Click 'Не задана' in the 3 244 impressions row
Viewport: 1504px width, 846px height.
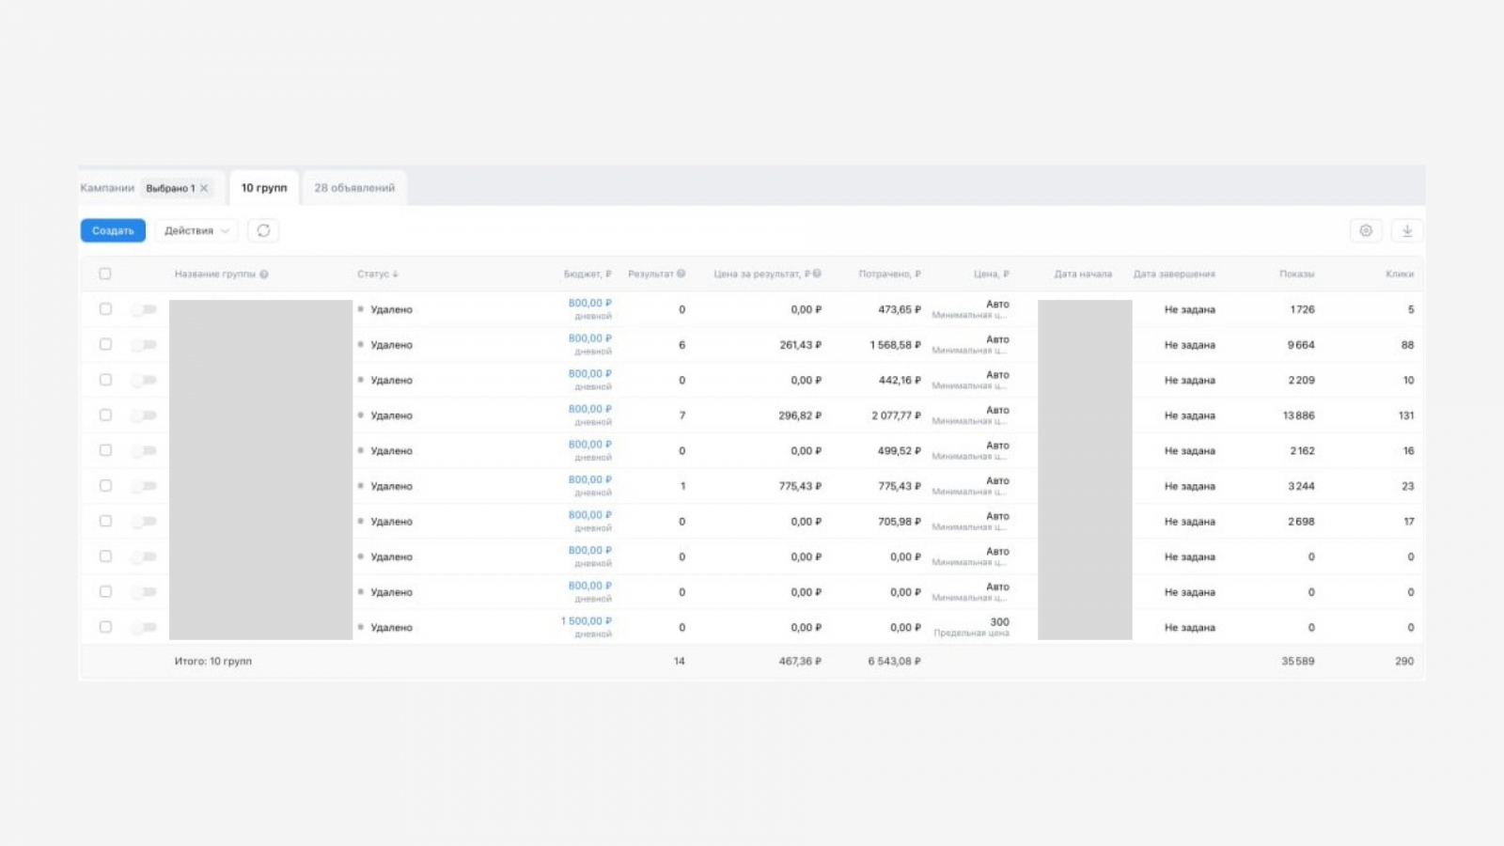coord(1190,486)
